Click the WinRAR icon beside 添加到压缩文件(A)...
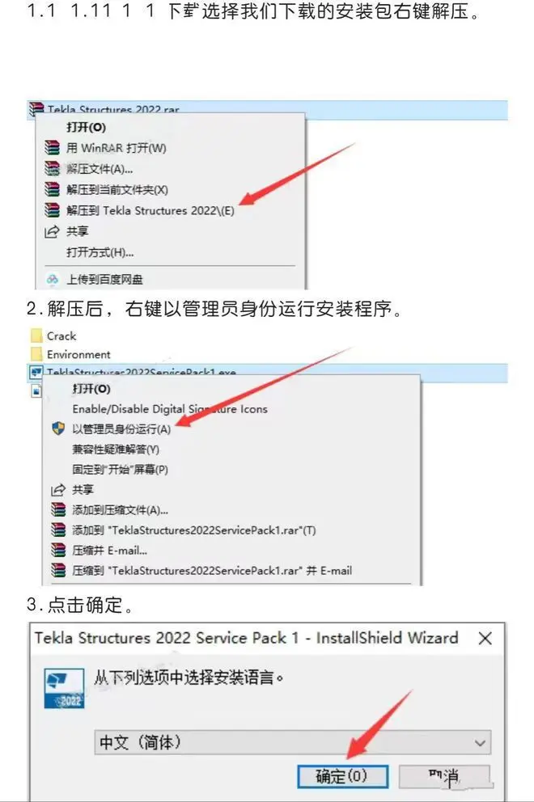 coord(58,509)
